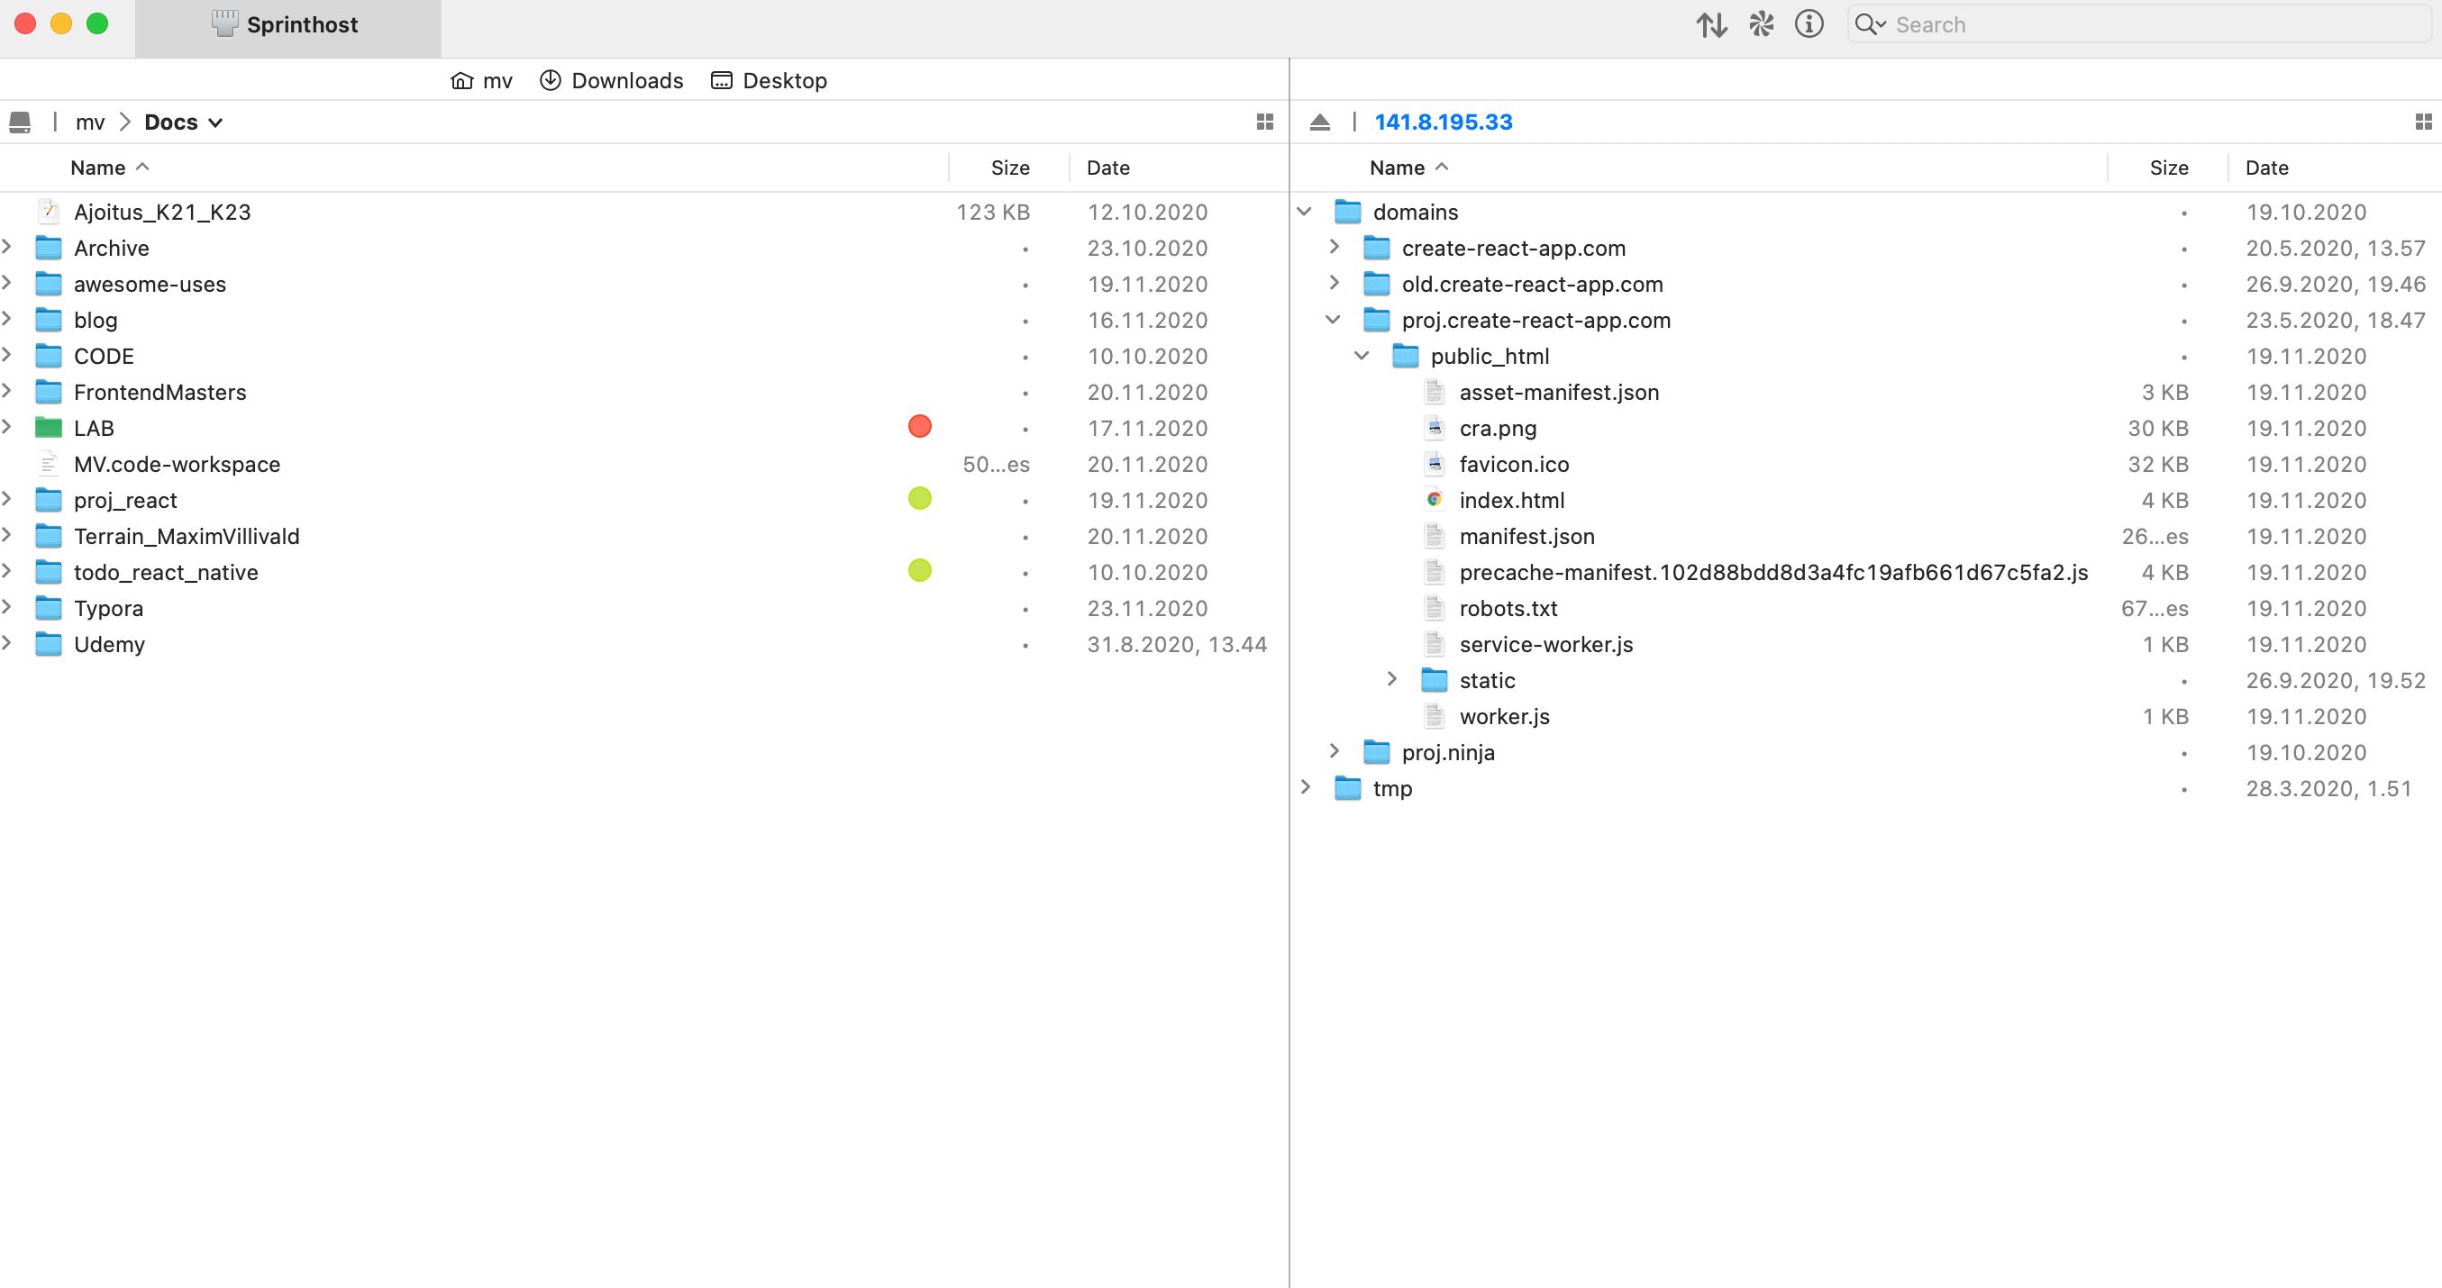Collapse the public_html folder

pos(1362,356)
